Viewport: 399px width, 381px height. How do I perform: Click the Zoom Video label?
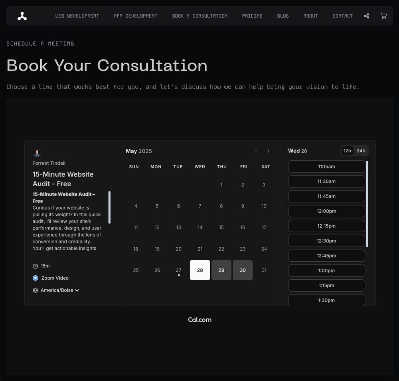[x=55, y=278]
